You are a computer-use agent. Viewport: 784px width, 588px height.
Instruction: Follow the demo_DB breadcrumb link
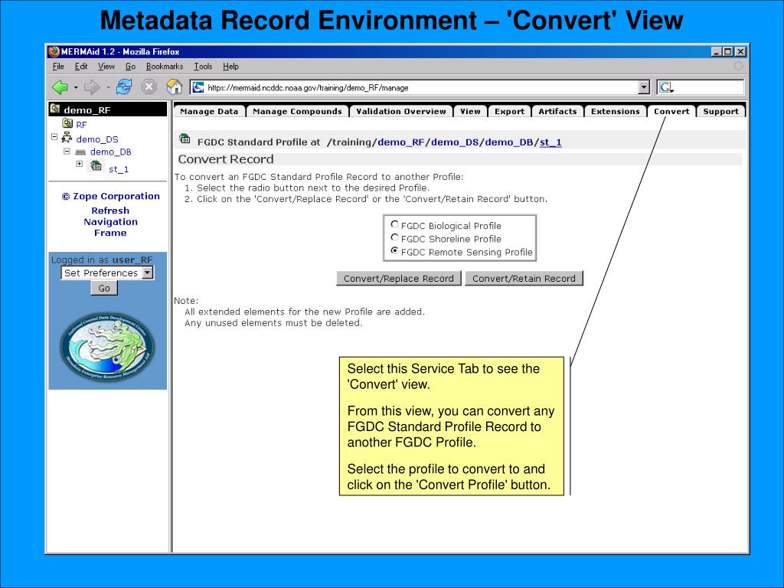click(x=509, y=142)
